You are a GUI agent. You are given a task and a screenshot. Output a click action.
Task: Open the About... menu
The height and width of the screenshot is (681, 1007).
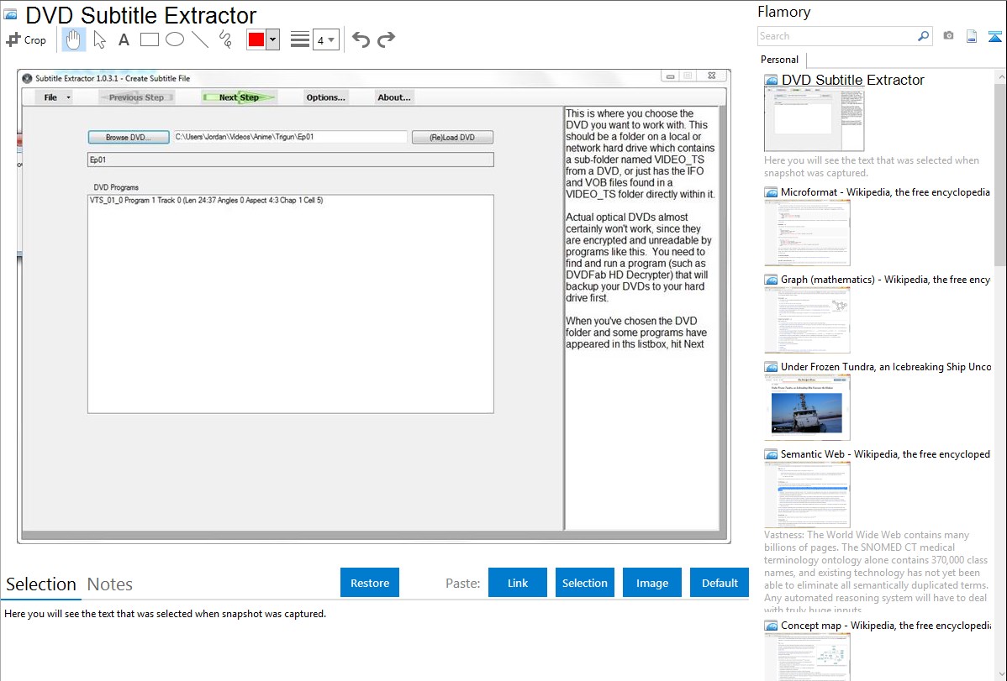pos(393,97)
